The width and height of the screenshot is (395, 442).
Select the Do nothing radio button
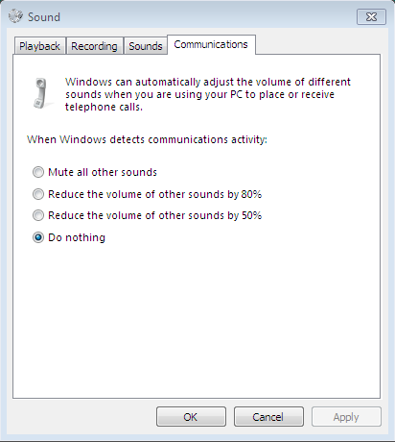[x=38, y=237]
